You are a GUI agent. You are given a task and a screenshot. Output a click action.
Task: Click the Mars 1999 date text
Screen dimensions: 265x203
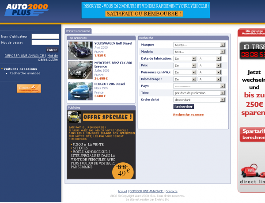(x=101, y=88)
